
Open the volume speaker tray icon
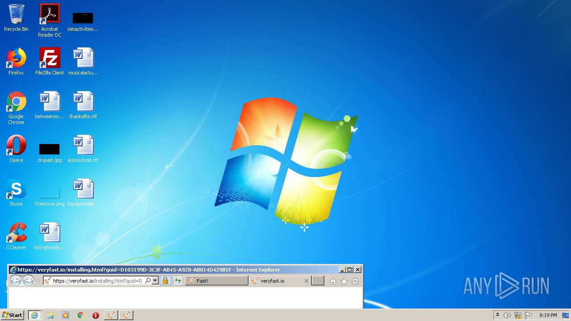(x=507, y=315)
